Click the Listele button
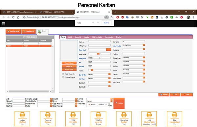The height and width of the screenshot is (127, 197). click(x=119, y=103)
